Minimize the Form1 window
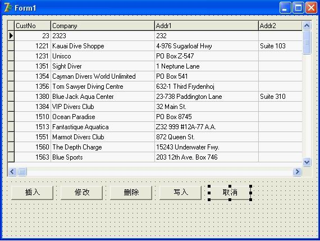The height and width of the screenshot is (241, 320). coord(285,8)
